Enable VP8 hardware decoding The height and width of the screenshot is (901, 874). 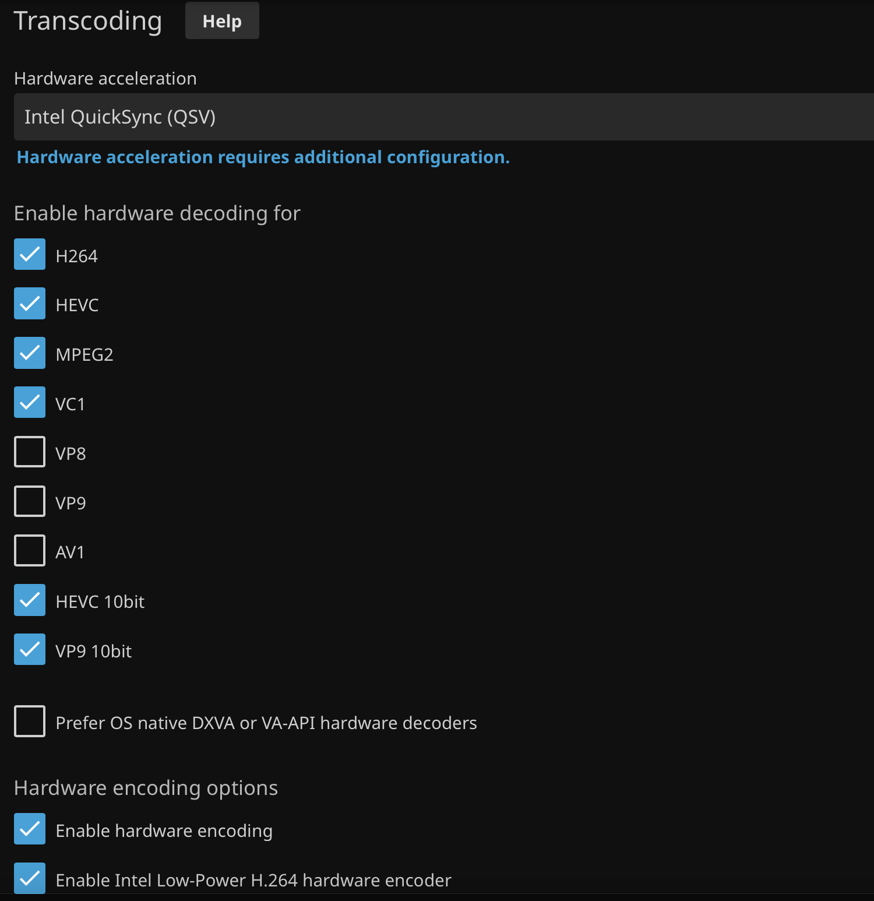tap(30, 452)
